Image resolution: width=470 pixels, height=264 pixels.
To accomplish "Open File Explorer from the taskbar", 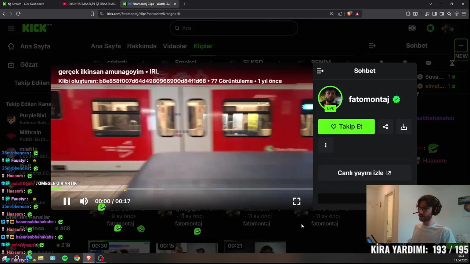I will coord(41,258).
